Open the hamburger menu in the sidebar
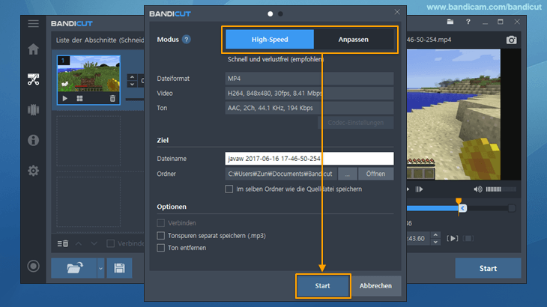 pyautogui.click(x=33, y=23)
